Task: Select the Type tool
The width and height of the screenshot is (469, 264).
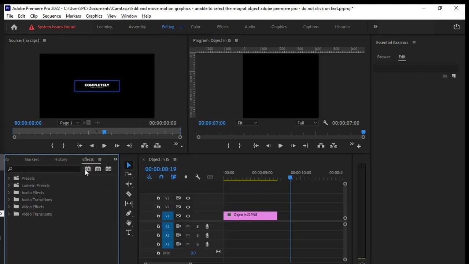Action: tap(129, 232)
